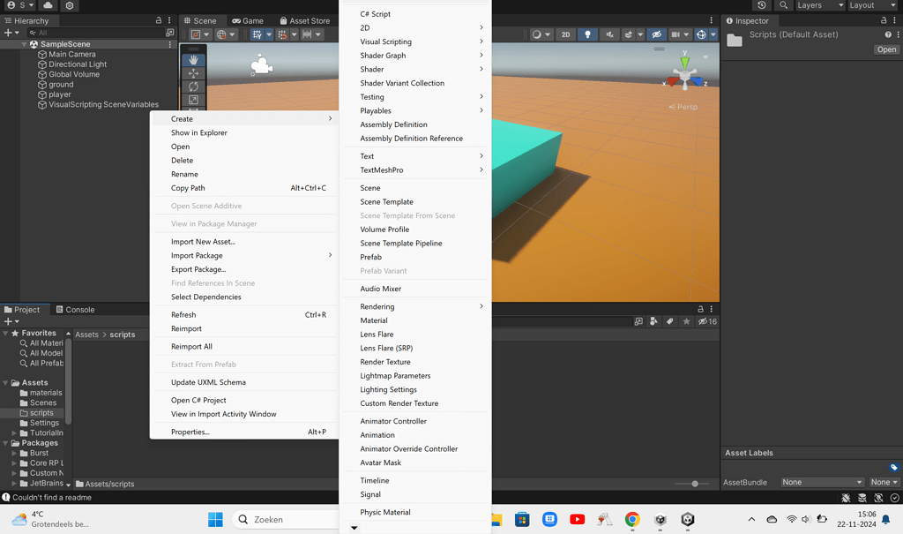This screenshot has width=903, height=534.
Task: Toggle 2D mode in the Scene view
Action: pos(565,34)
